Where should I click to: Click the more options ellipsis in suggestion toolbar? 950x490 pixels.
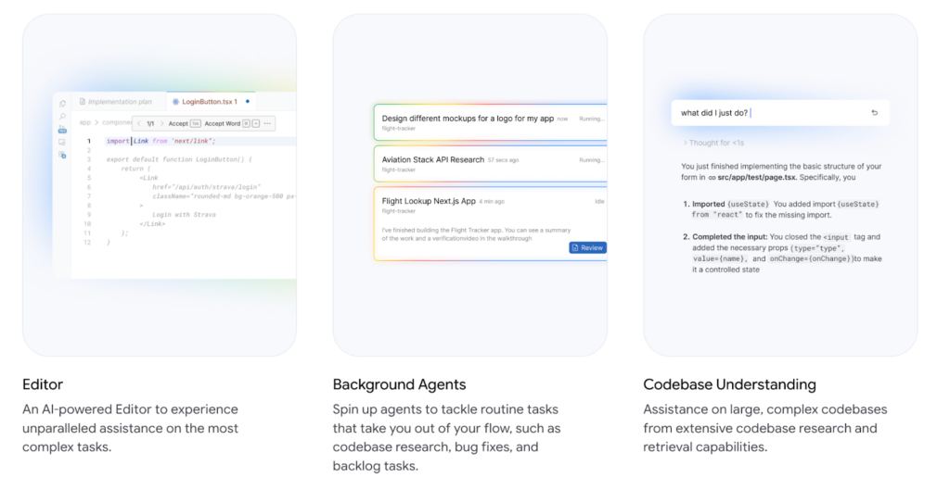[x=268, y=122]
